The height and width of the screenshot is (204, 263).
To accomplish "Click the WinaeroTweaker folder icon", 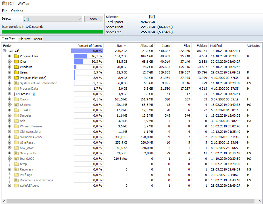I will [16, 126].
